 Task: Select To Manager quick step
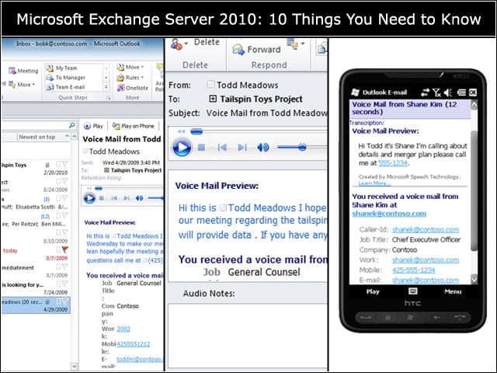[x=66, y=78]
